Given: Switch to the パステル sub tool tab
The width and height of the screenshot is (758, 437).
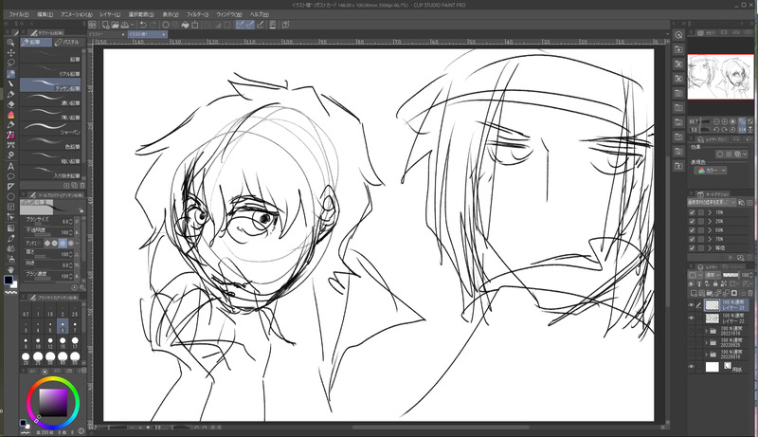Looking at the screenshot, I should [66, 43].
